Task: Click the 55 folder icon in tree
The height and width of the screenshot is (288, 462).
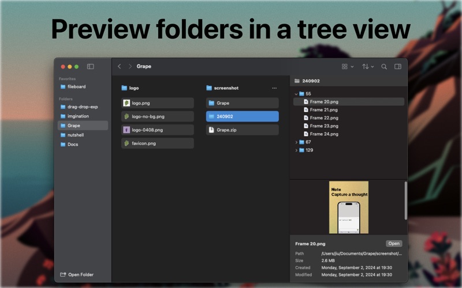Action: (301, 94)
